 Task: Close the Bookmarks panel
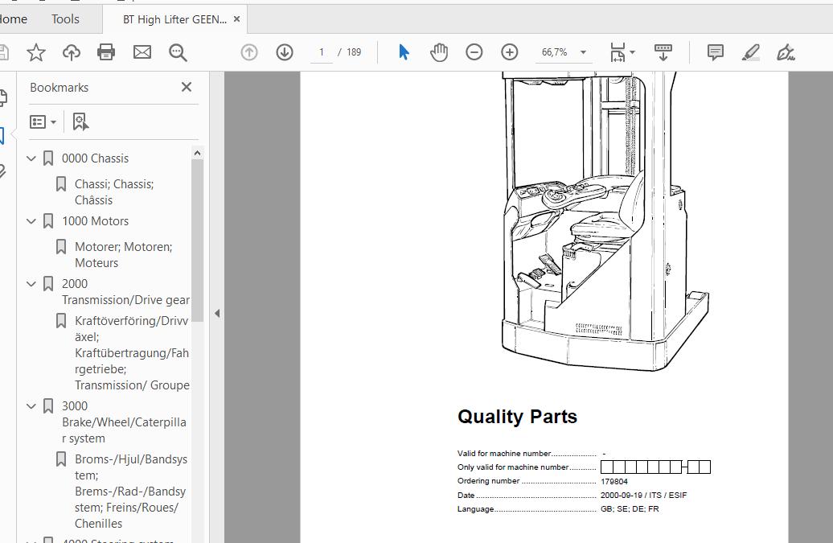tap(187, 87)
